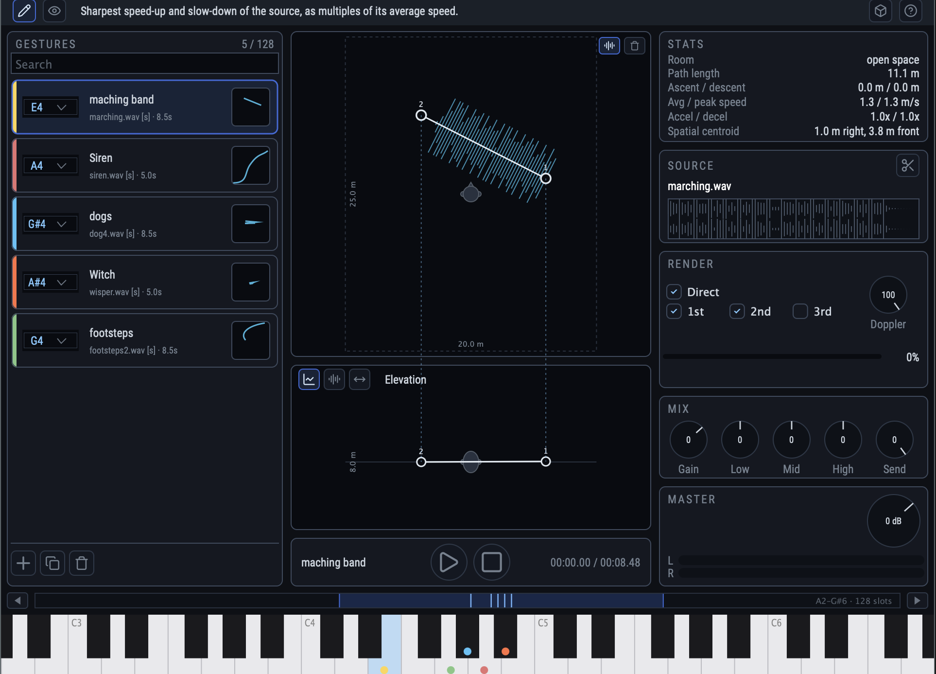
Task: Open E4 note dropdown for maching band
Action: tap(51, 107)
